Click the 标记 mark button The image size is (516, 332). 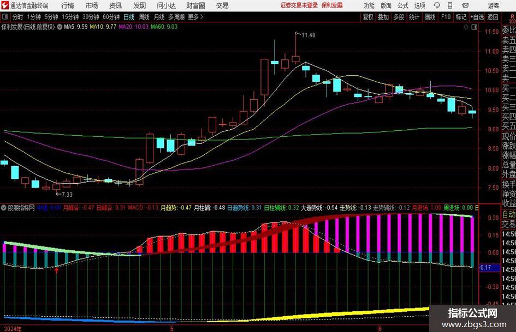461,17
